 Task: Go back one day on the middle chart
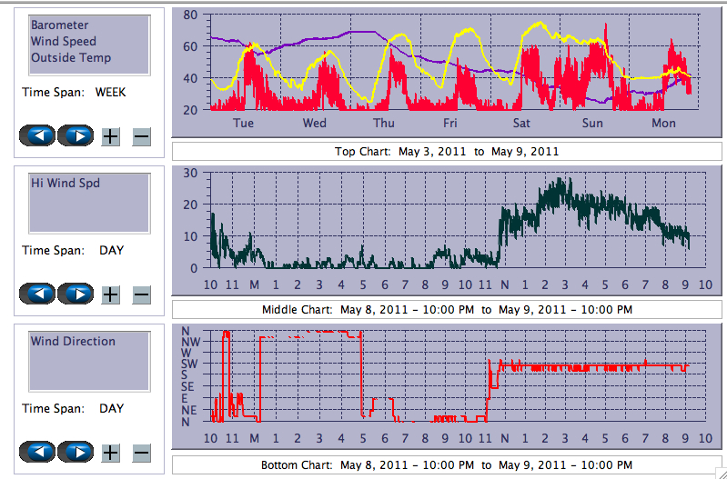(37, 294)
